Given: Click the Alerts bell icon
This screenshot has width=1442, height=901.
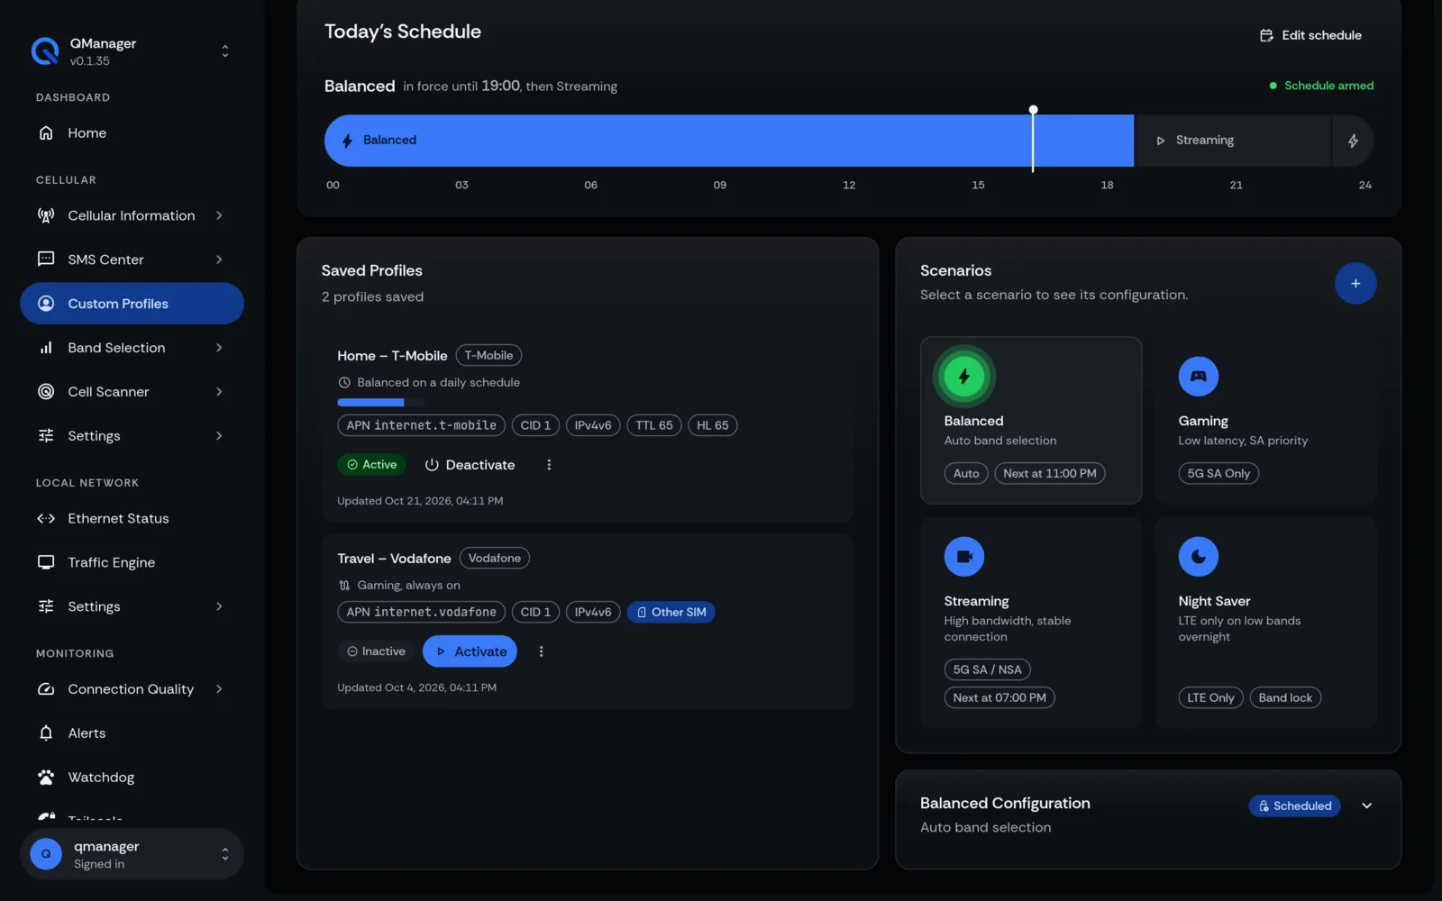Looking at the screenshot, I should pos(46,733).
